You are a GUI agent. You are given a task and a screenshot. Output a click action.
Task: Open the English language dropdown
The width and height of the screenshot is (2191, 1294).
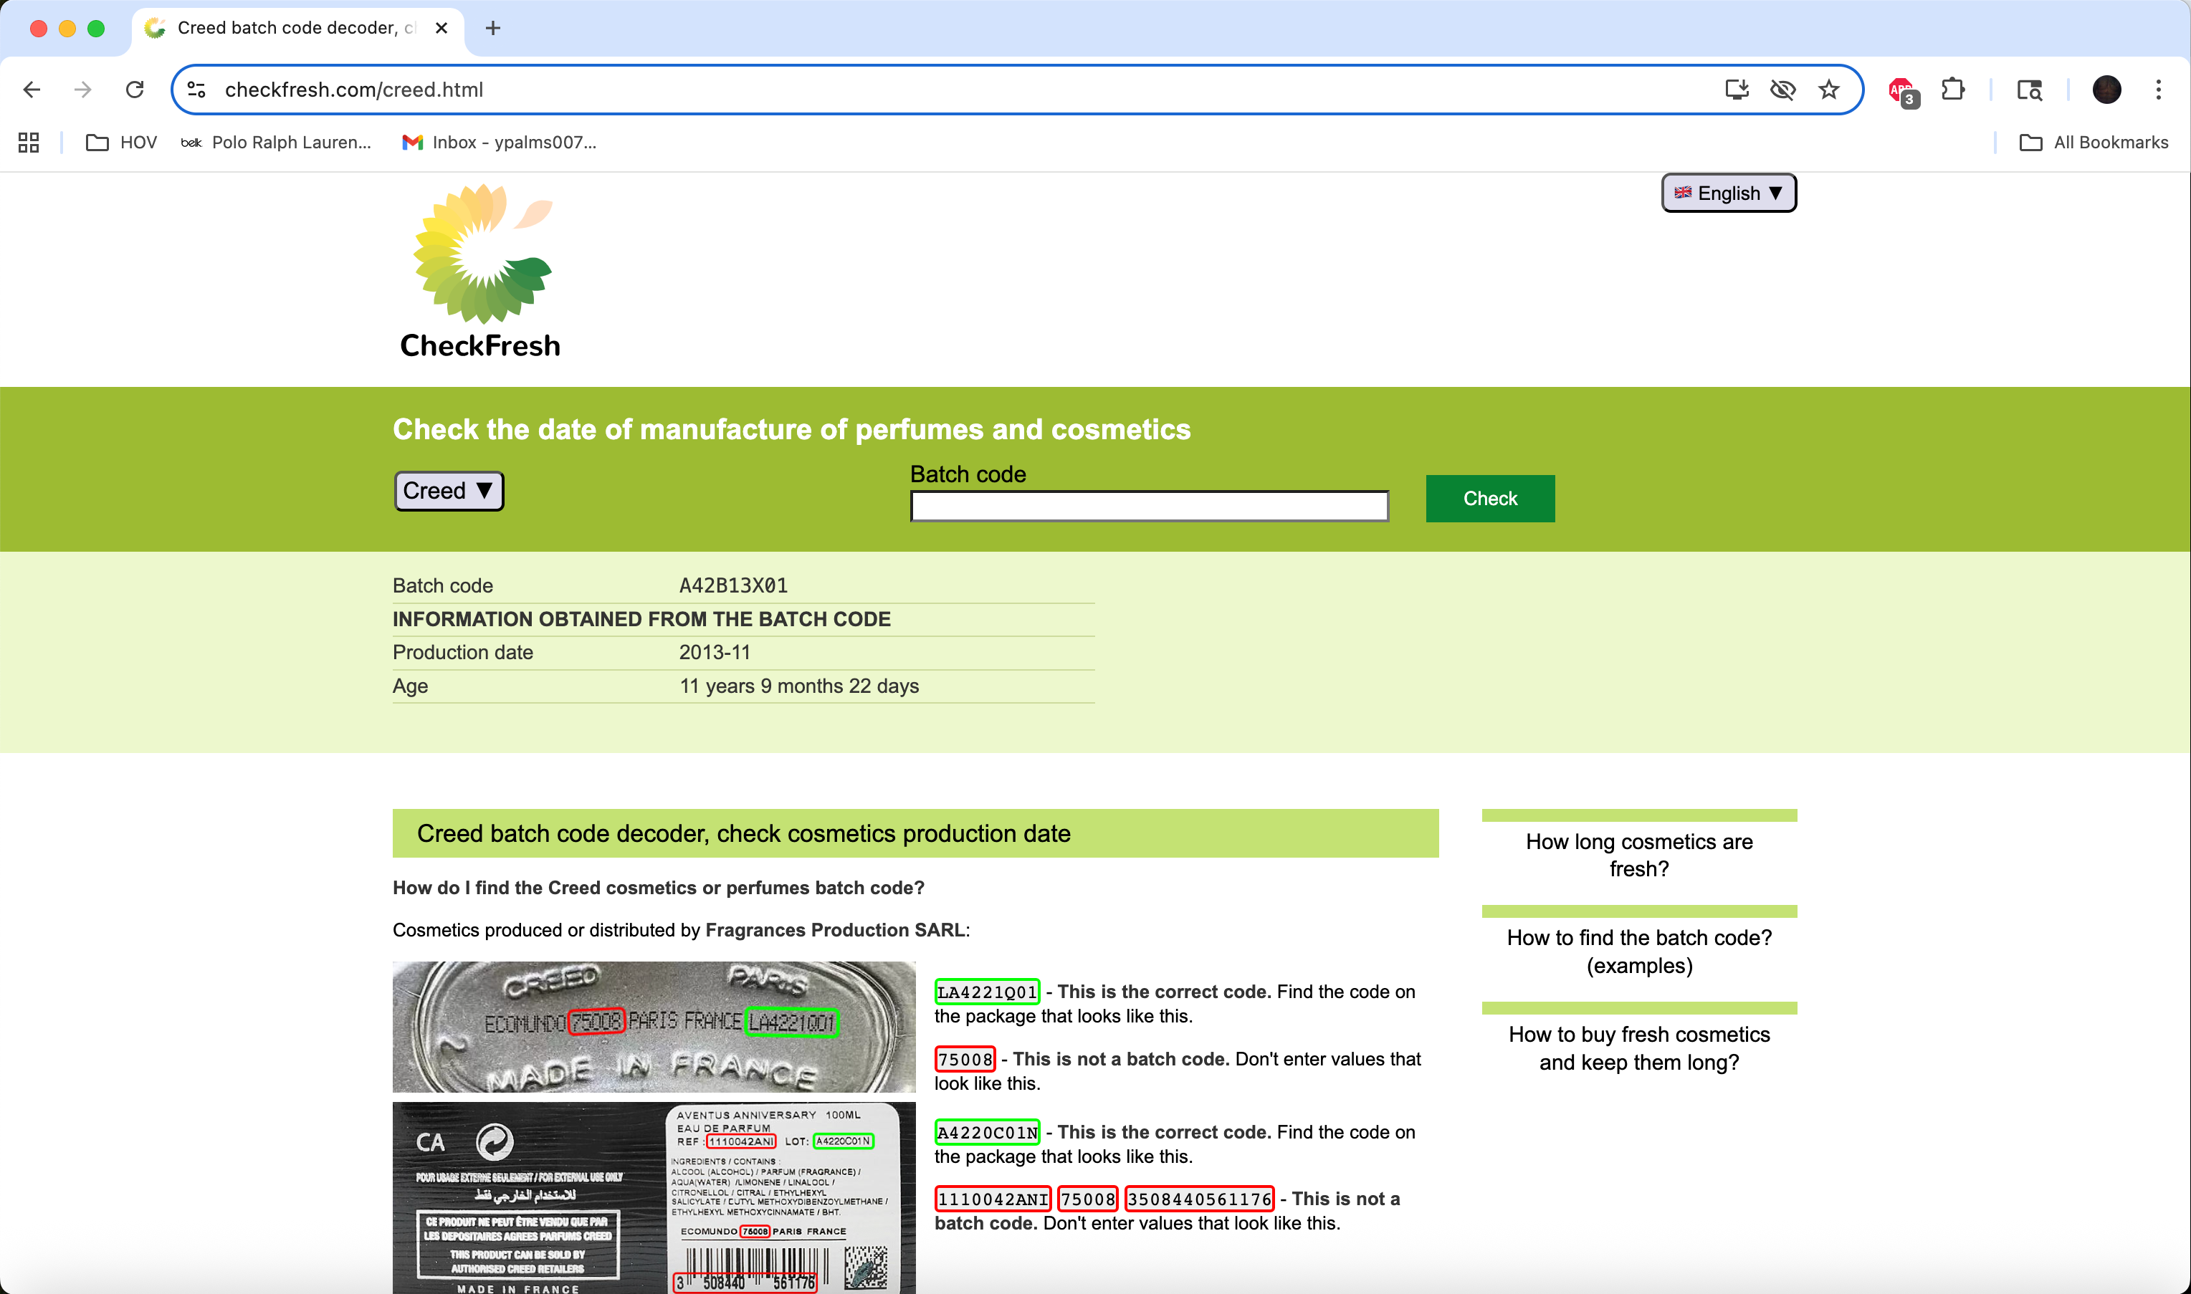(1728, 193)
